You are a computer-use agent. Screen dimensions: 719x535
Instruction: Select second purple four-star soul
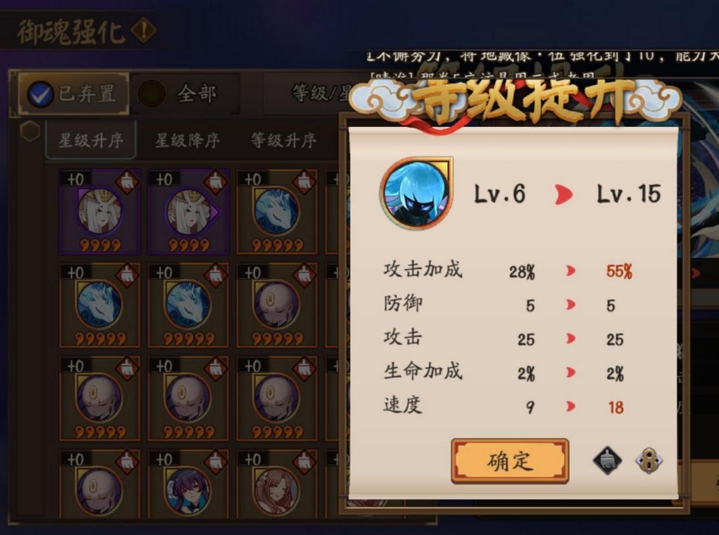point(188,211)
